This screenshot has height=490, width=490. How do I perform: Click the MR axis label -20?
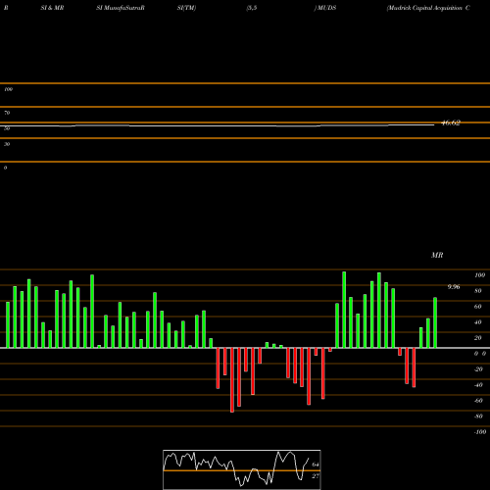click(x=478, y=369)
